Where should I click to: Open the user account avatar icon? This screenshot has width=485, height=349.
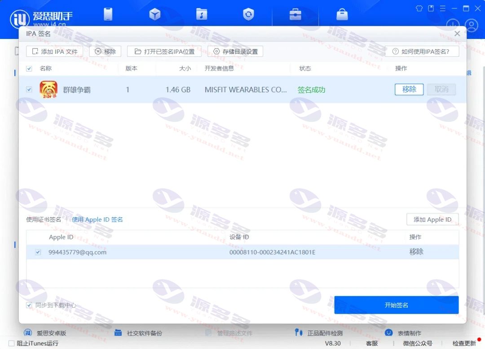472,25
